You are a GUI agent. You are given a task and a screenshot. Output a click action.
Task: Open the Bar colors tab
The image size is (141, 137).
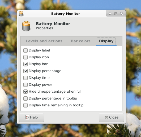tap(81, 41)
